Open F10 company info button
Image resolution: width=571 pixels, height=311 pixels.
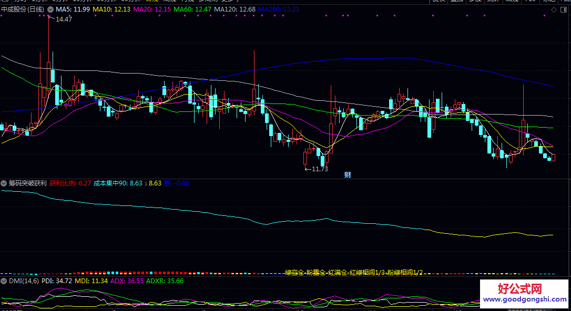pos(530,1)
